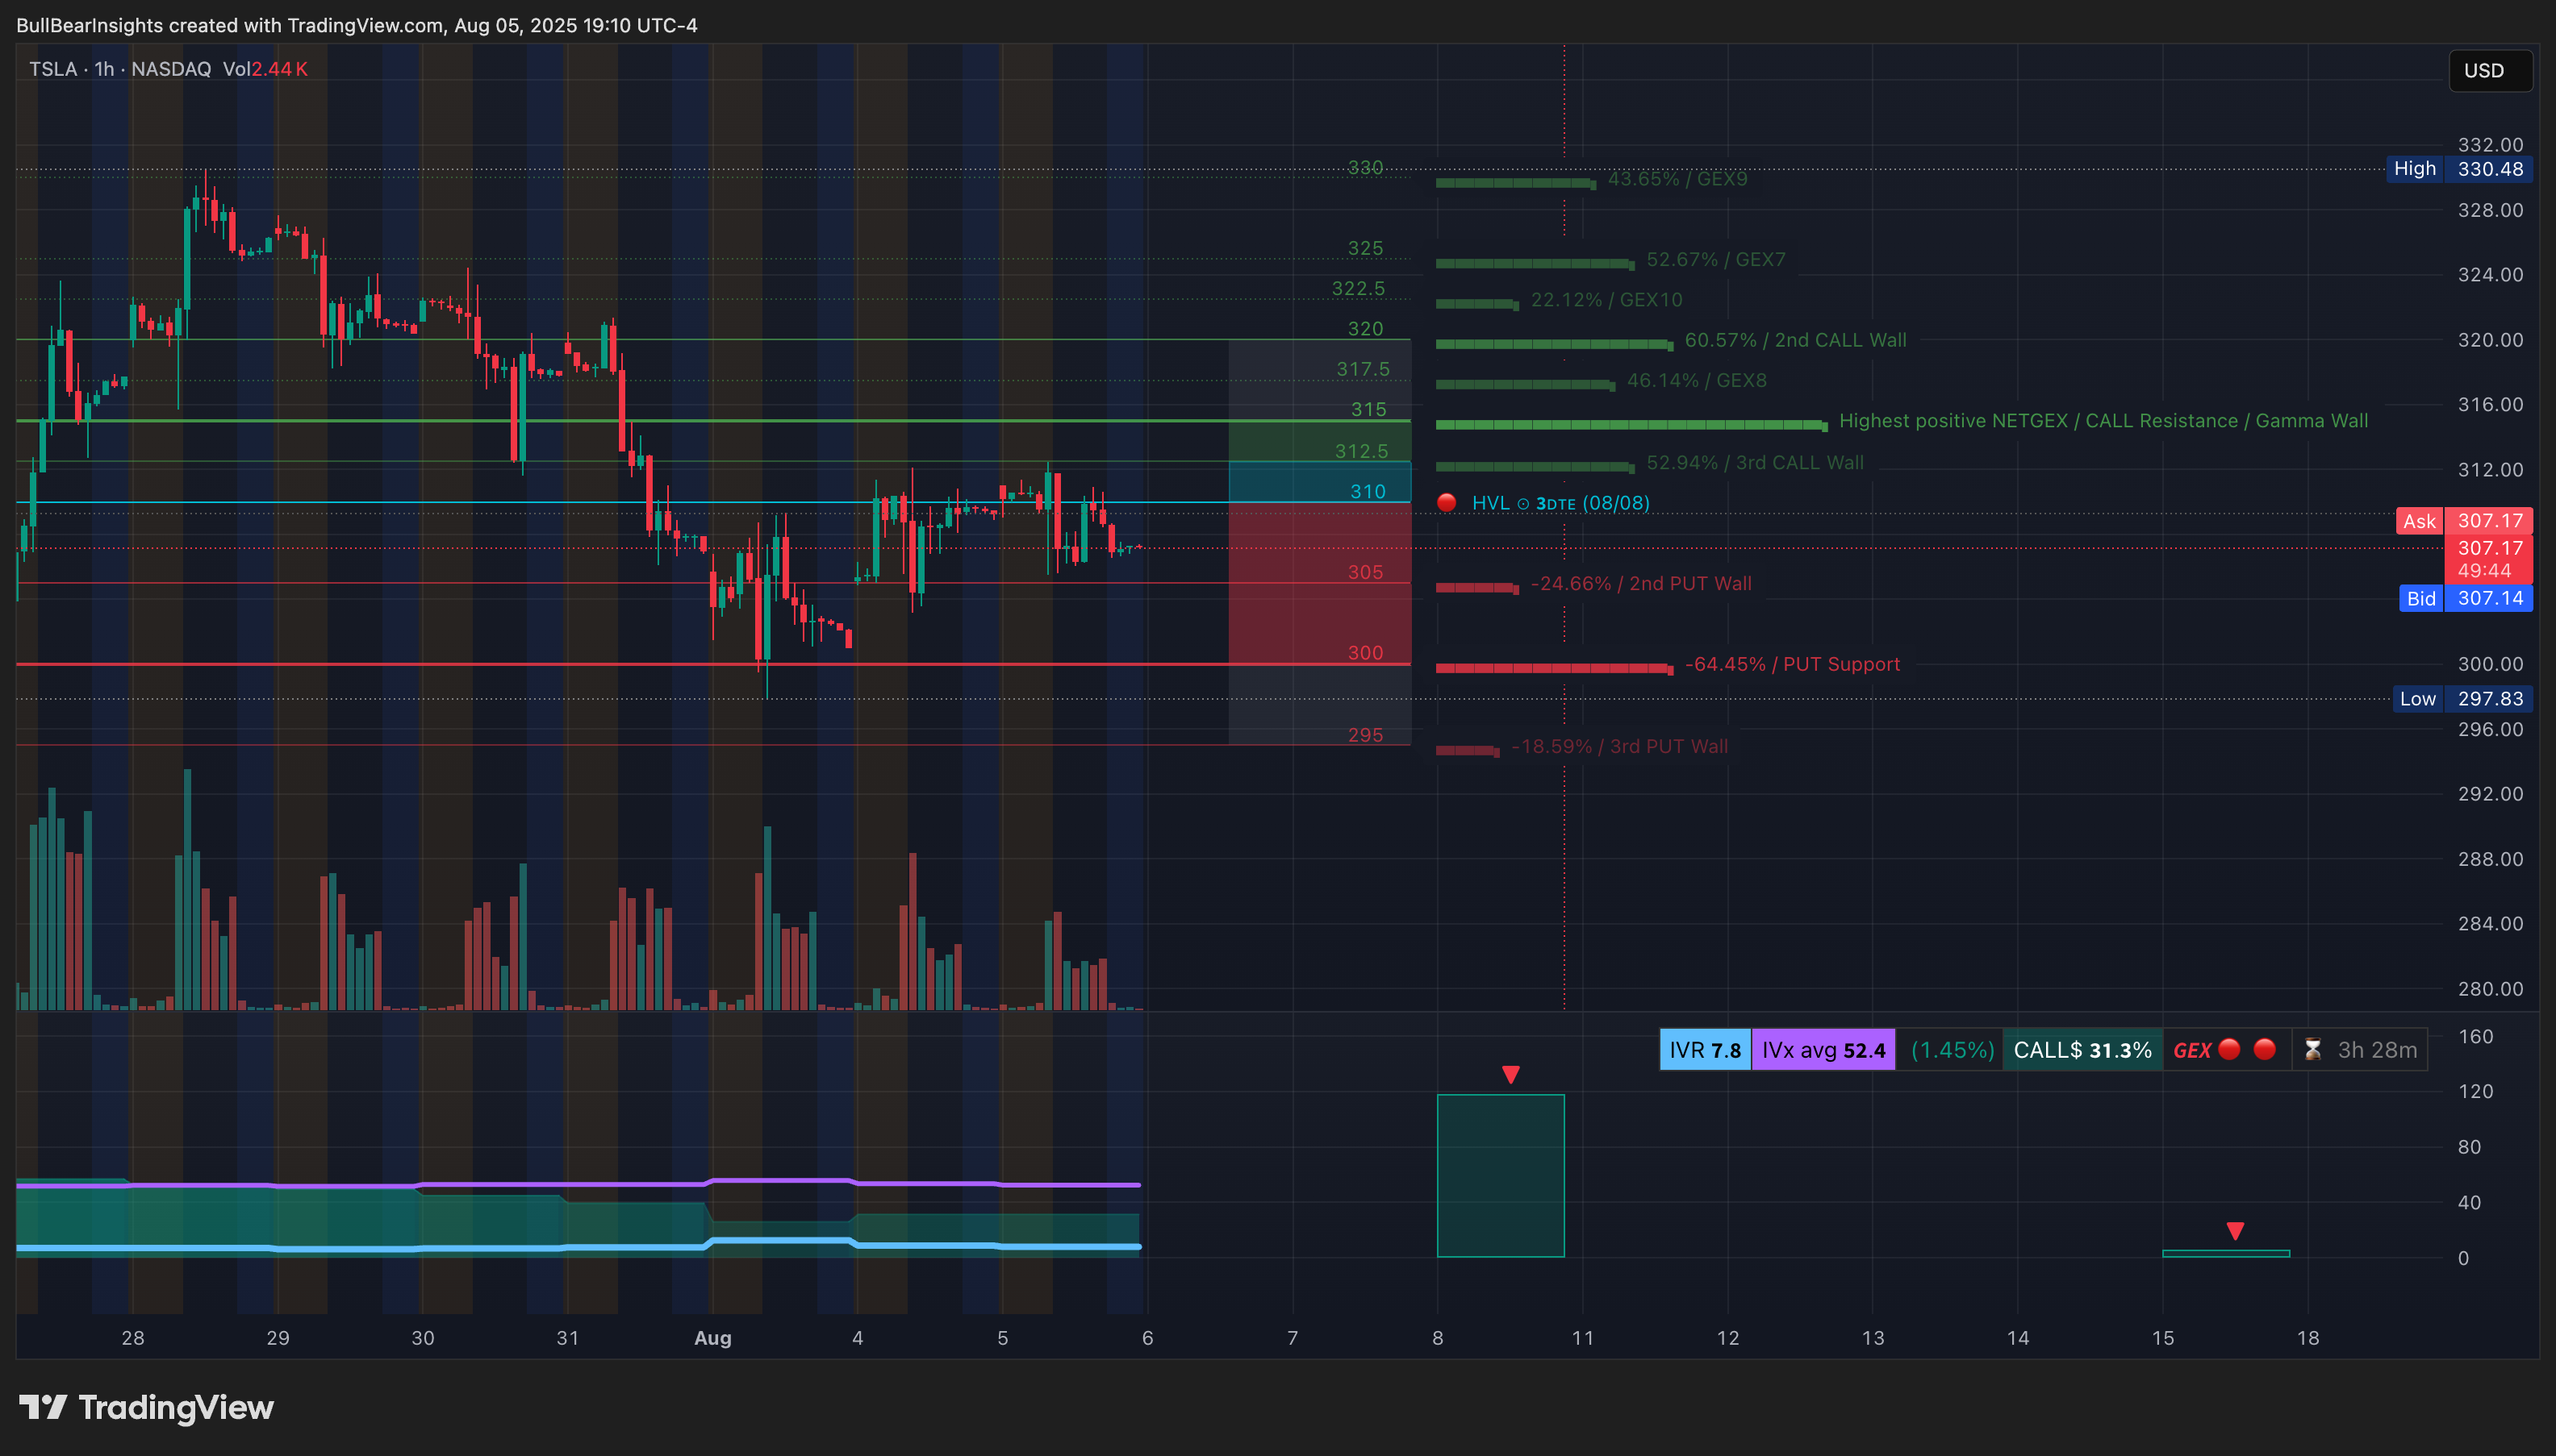Click the TSLA 1h NASDAQ symbol title
This screenshot has width=2556, height=1456.
pyautogui.click(x=120, y=69)
